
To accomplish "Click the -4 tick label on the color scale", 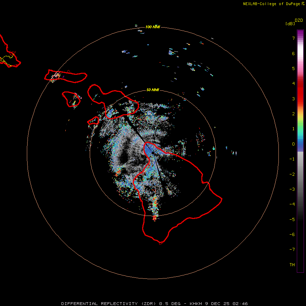I will pyautogui.click(x=292, y=204).
